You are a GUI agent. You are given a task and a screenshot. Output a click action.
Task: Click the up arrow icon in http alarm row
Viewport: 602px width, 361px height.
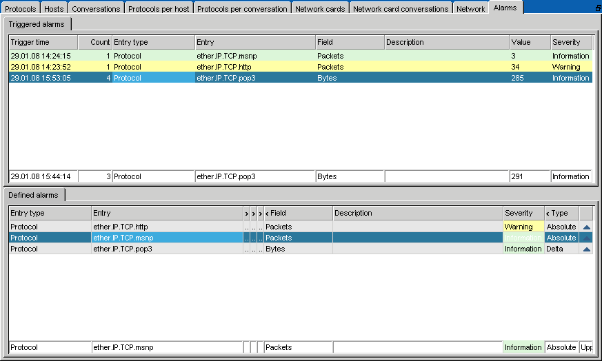click(x=586, y=227)
